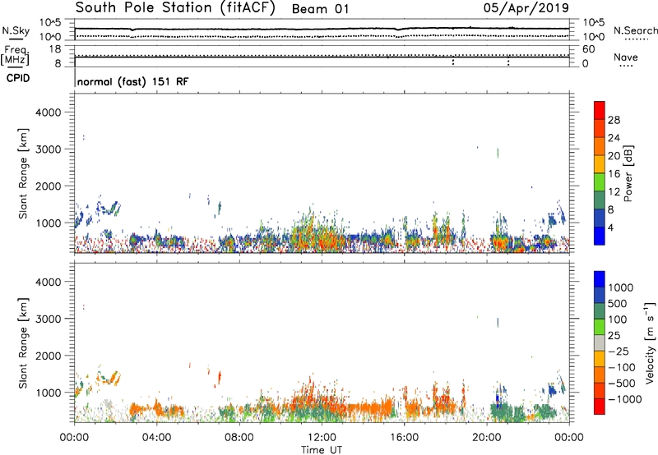Click the '4000' tick of the power panel

[x=48, y=113]
